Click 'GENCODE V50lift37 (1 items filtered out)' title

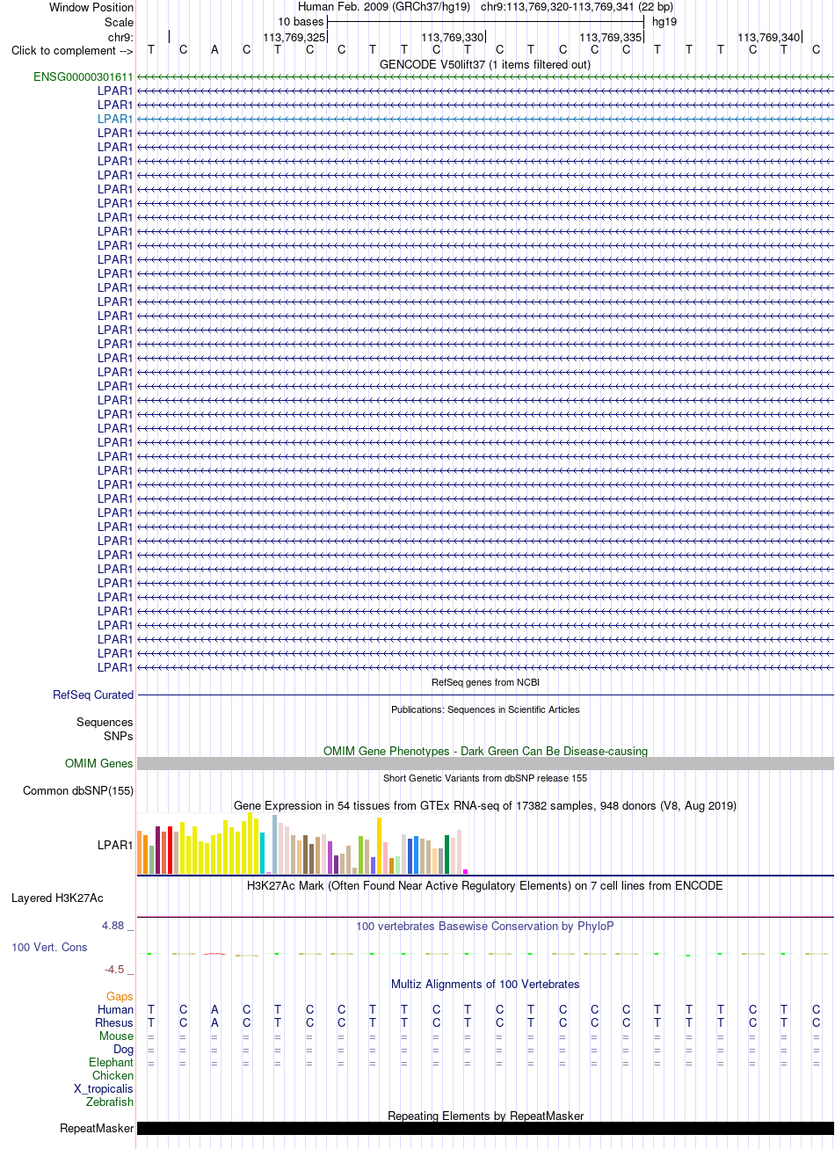coord(485,64)
